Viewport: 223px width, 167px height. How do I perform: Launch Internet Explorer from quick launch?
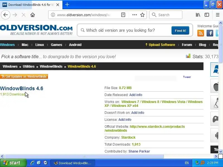[33, 163]
